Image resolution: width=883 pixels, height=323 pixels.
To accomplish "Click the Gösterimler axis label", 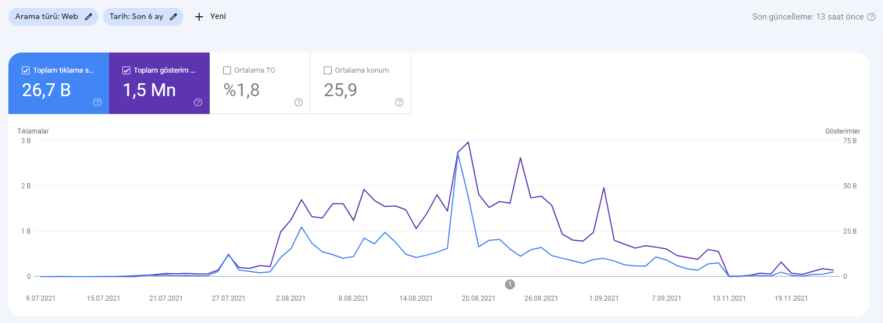I will pyautogui.click(x=843, y=131).
